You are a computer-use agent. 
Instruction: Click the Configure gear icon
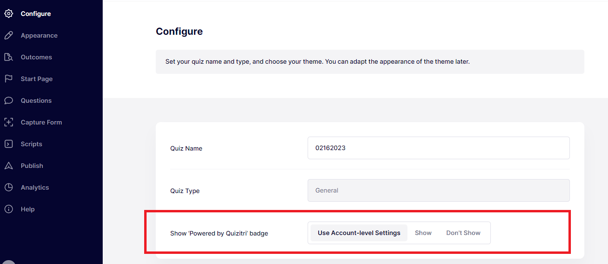point(8,14)
